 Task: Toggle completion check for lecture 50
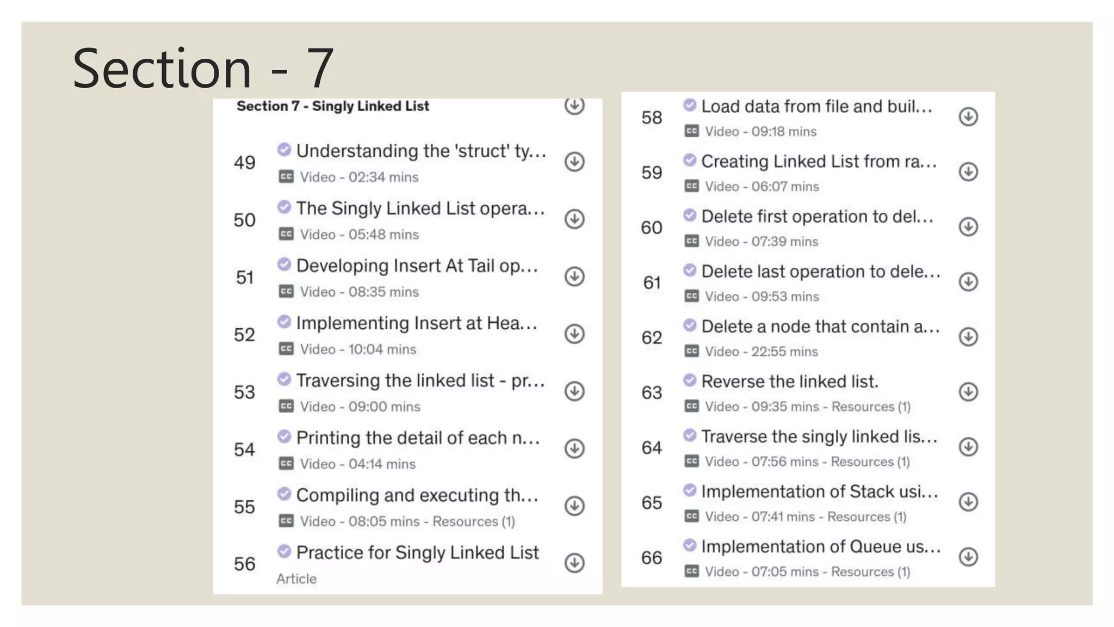pos(284,207)
